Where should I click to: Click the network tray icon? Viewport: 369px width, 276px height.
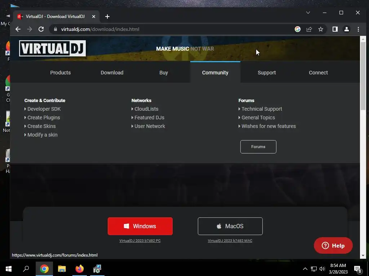(314, 269)
